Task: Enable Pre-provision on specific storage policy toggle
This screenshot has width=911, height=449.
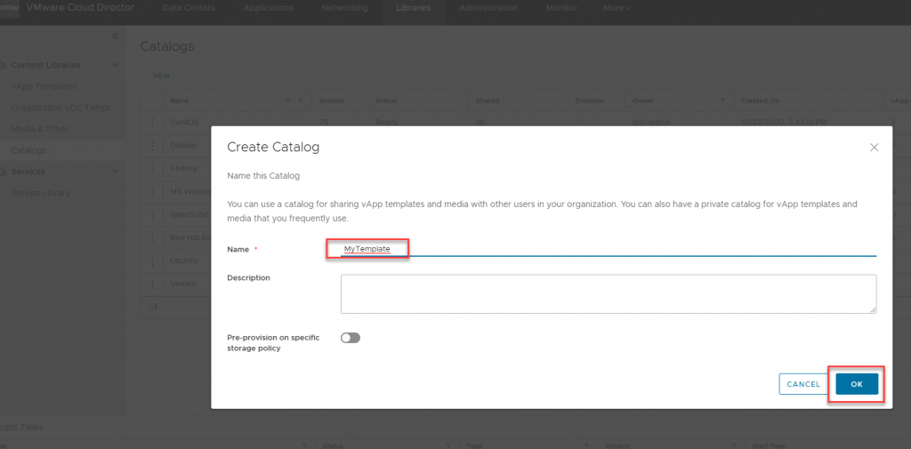Action: click(351, 338)
